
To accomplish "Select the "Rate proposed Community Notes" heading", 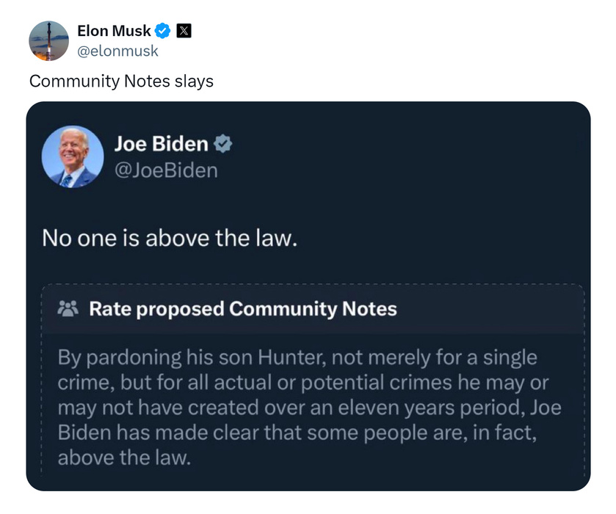I will (242, 308).
